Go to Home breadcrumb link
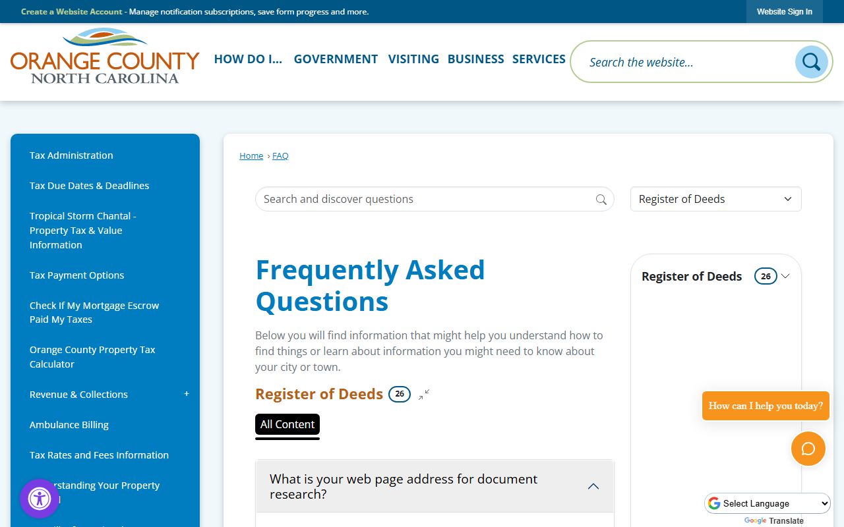The width and height of the screenshot is (844, 527). 251,155
